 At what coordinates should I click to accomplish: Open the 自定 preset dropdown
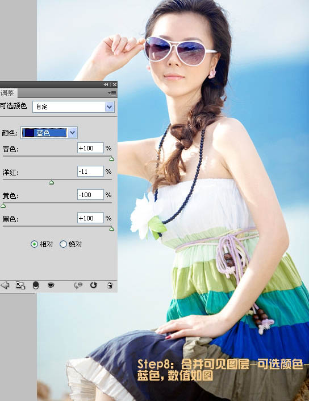pos(73,107)
